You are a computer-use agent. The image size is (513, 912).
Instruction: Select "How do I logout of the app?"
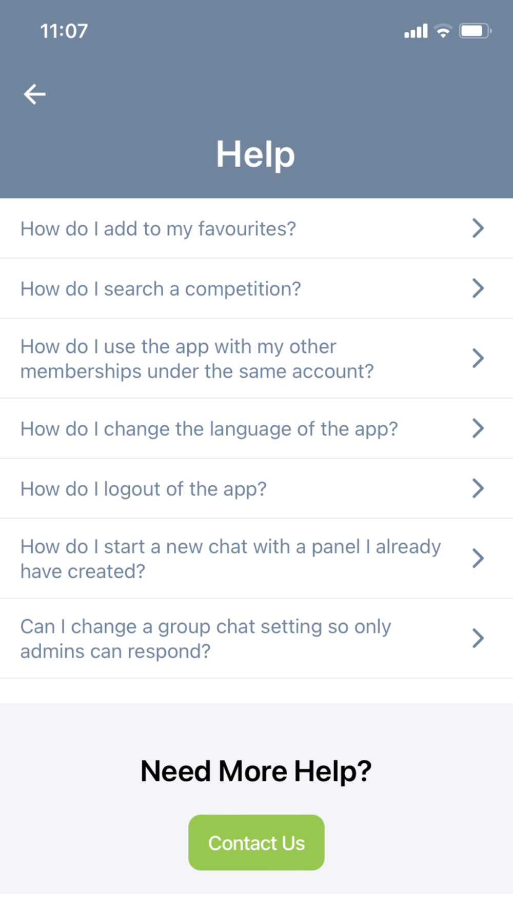(x=143, y=489)
